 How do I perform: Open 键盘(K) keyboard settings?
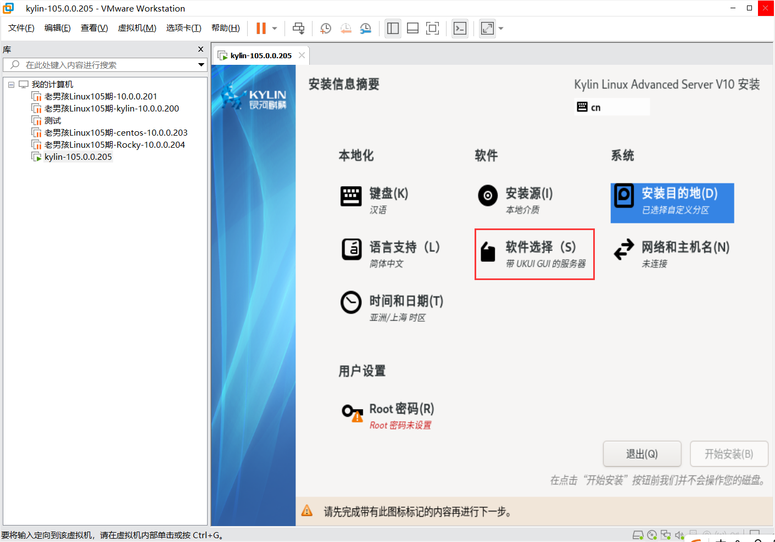[388, 193]
